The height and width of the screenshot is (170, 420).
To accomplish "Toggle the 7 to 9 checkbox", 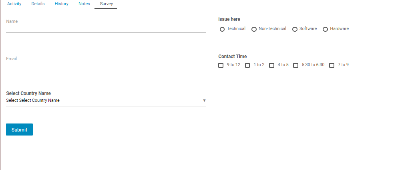I will (332, 65).
